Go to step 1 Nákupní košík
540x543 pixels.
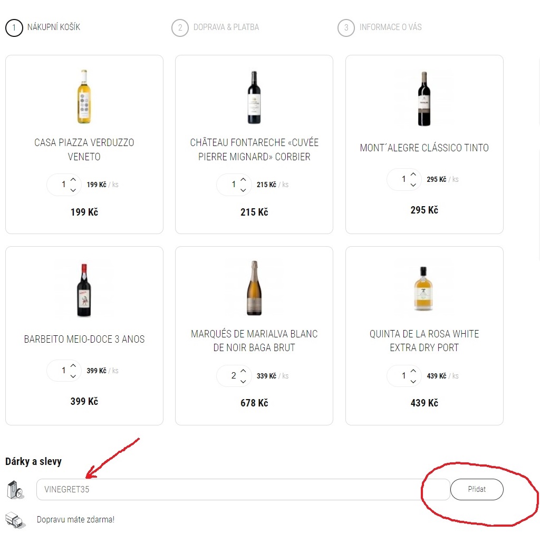coord(43,27)
